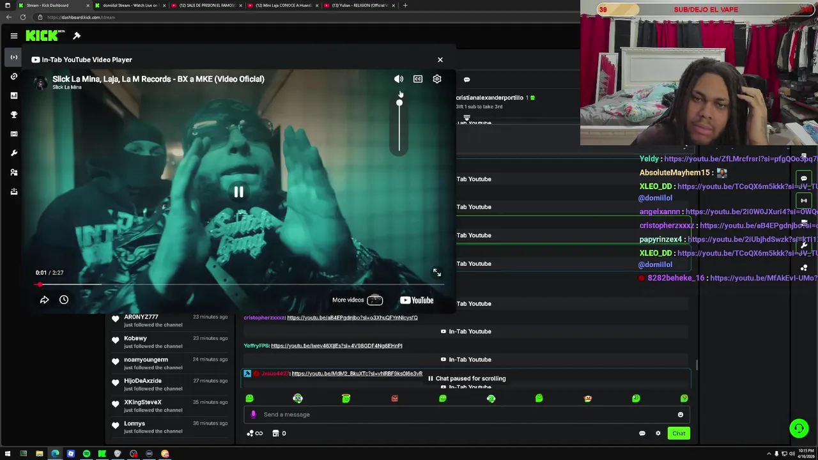Open the analytics bar chart sidebar icon
Screen dimensions: 818x460
pos(14,95)
